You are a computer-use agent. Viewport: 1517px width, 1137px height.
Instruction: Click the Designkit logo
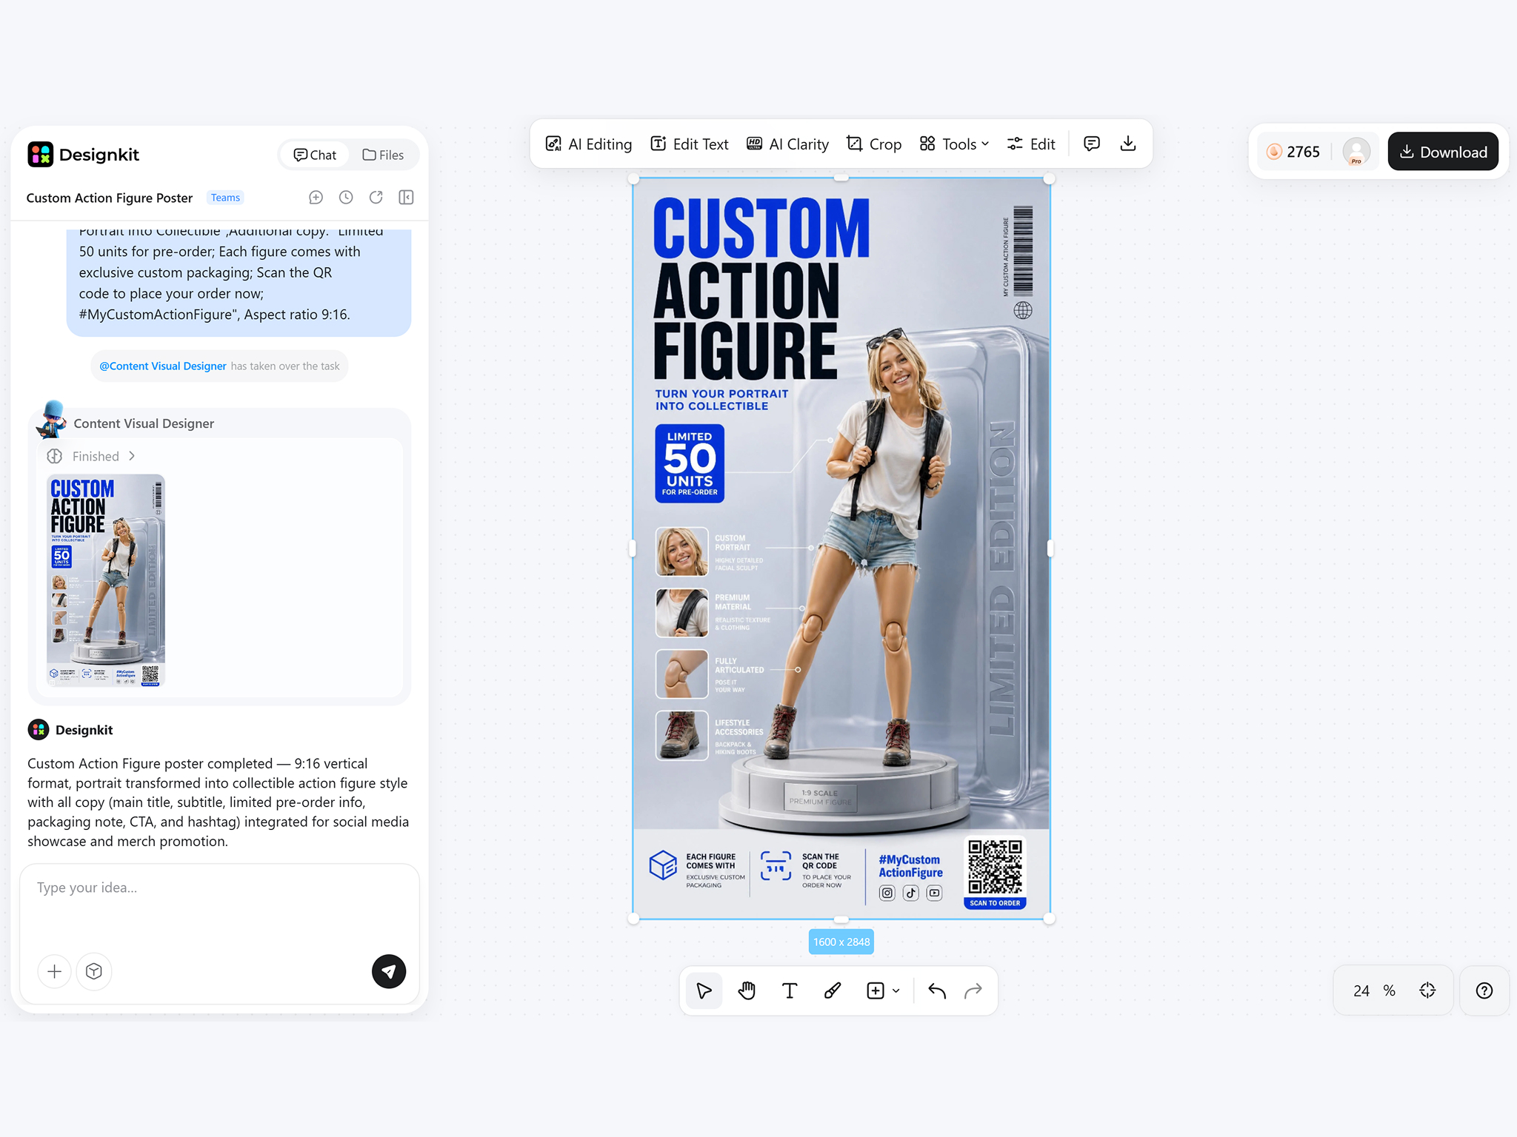point(83,154)
